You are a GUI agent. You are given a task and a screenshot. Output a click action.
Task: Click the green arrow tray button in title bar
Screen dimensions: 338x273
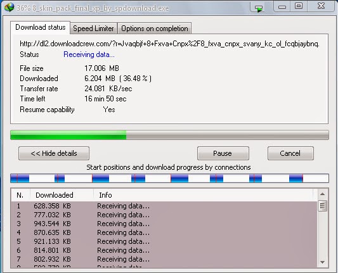(259, 8)
